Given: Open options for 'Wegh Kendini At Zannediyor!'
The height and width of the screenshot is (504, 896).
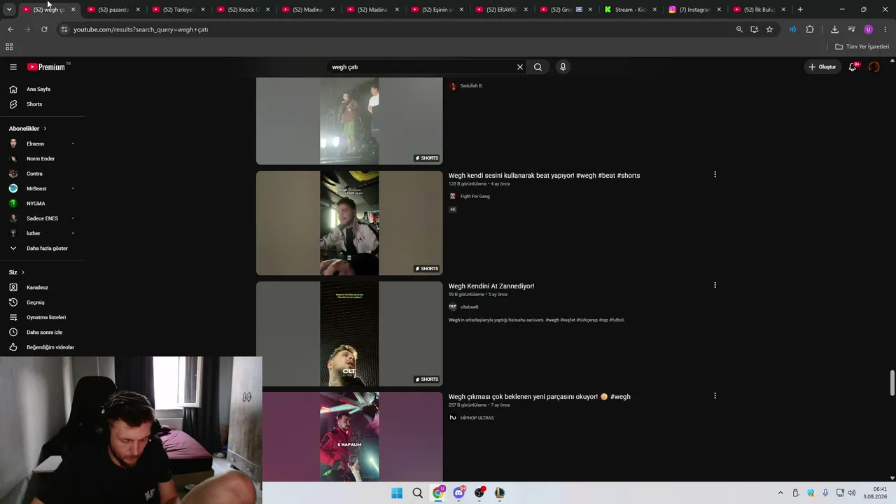Looking at the screenshot, I should pos(715,286).
